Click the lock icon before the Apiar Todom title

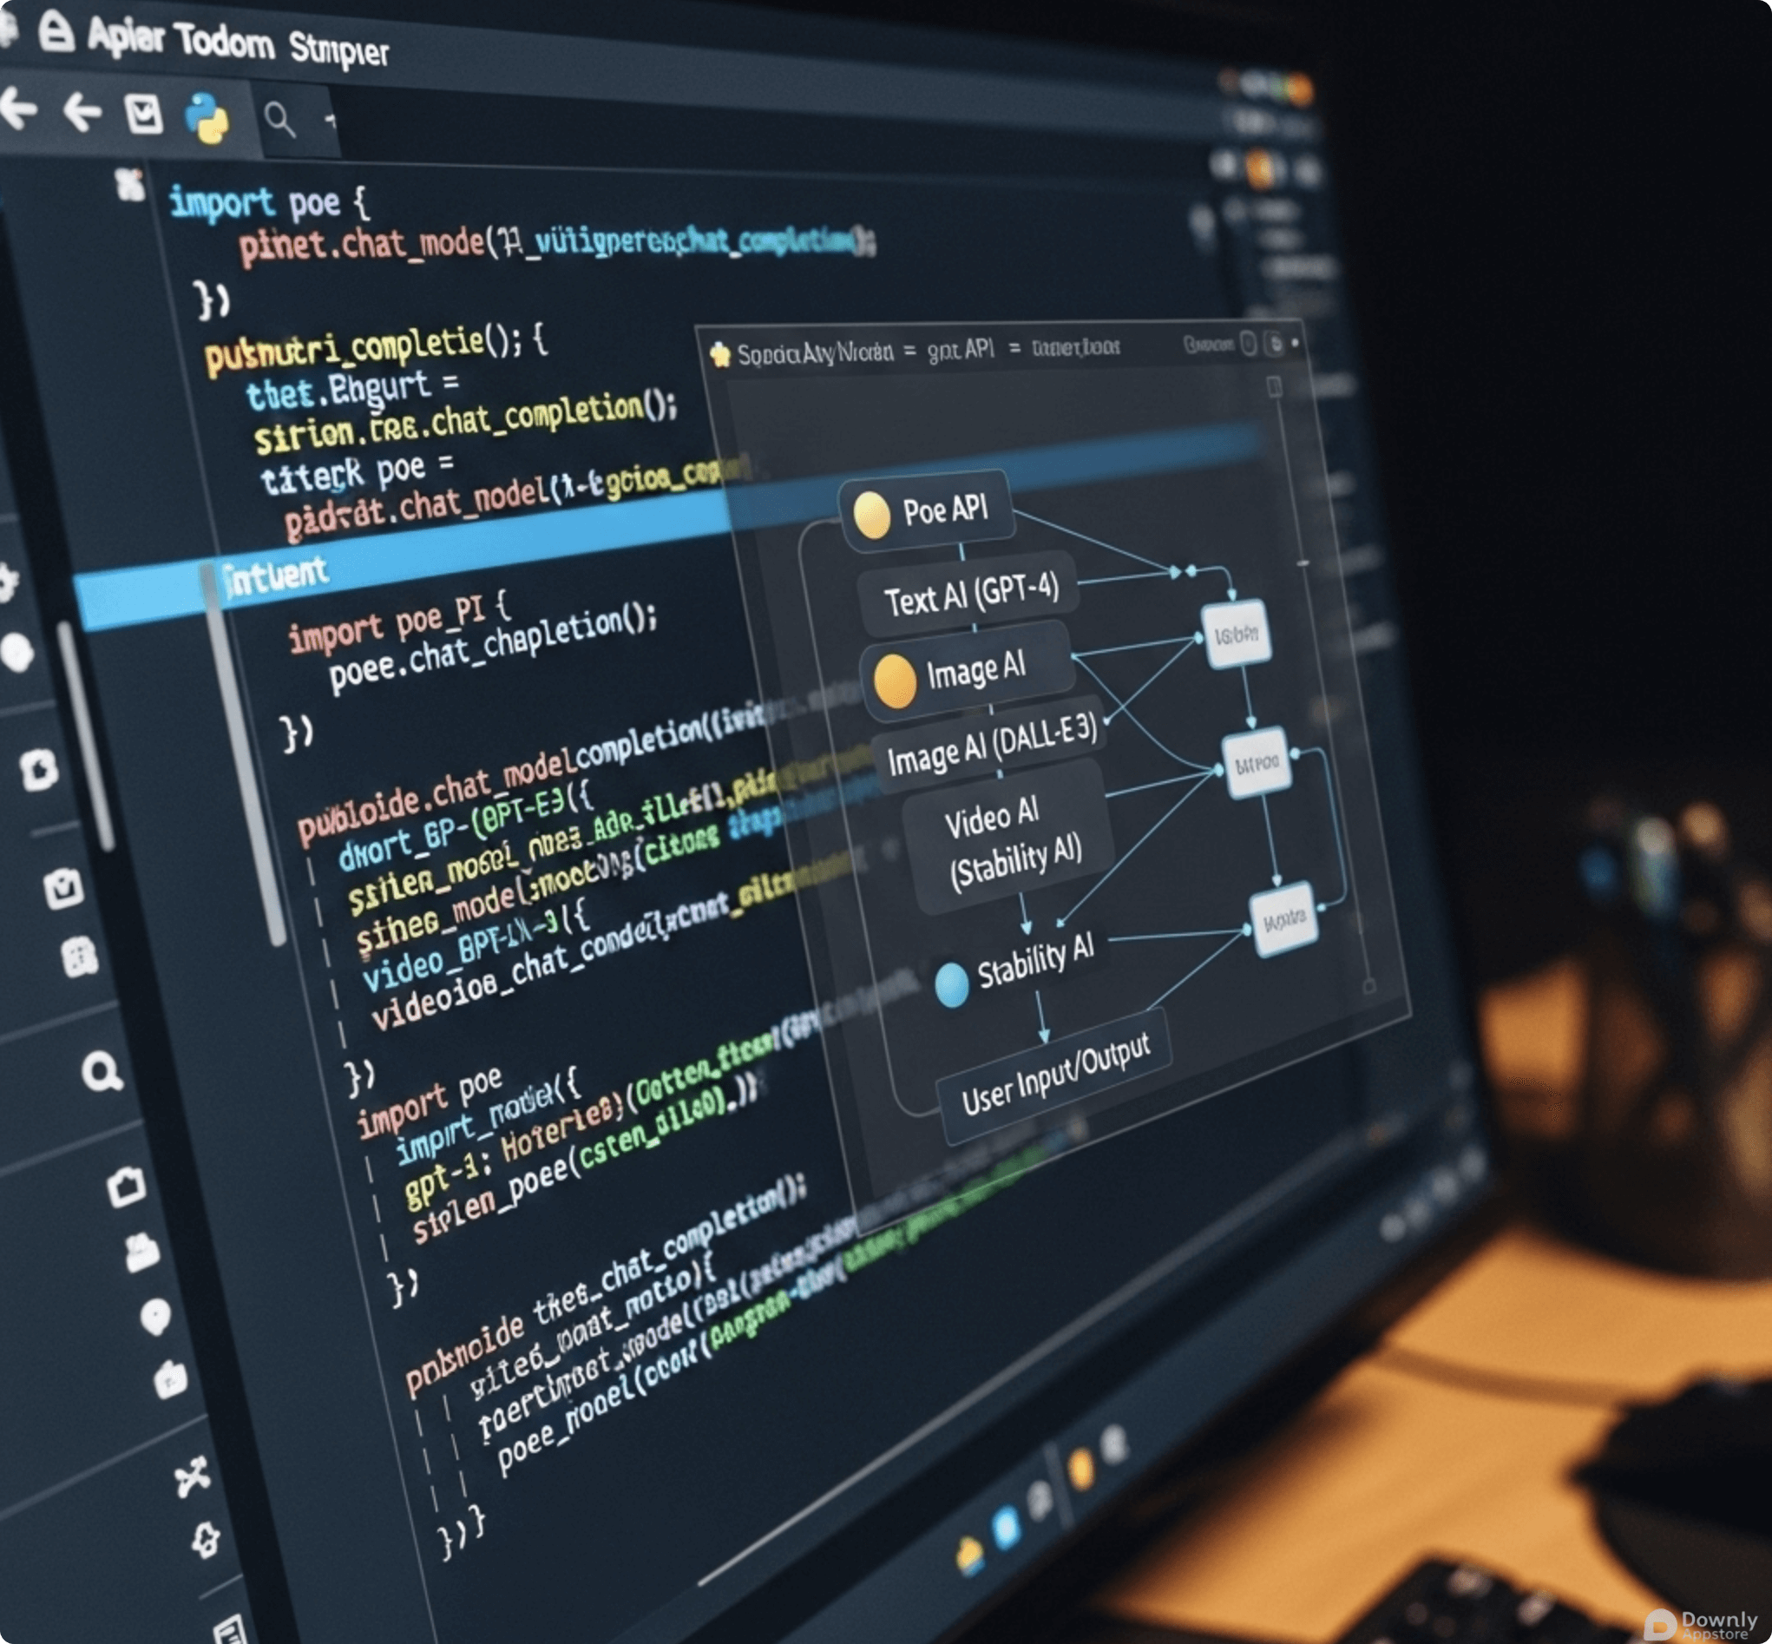[x=57, y=32]
